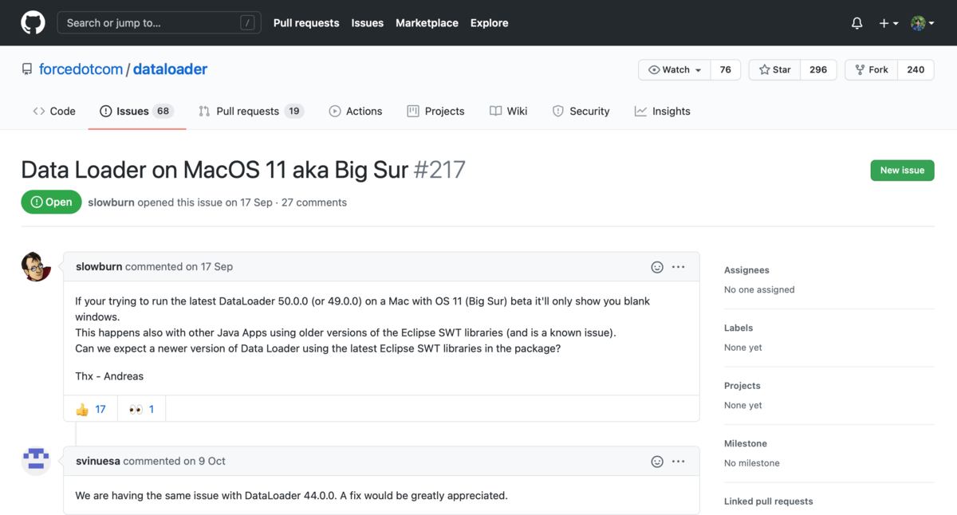This screenshot has width=957, height=515.
Task: View the 296 stargazers count
Action: click(x=818, y=70)
